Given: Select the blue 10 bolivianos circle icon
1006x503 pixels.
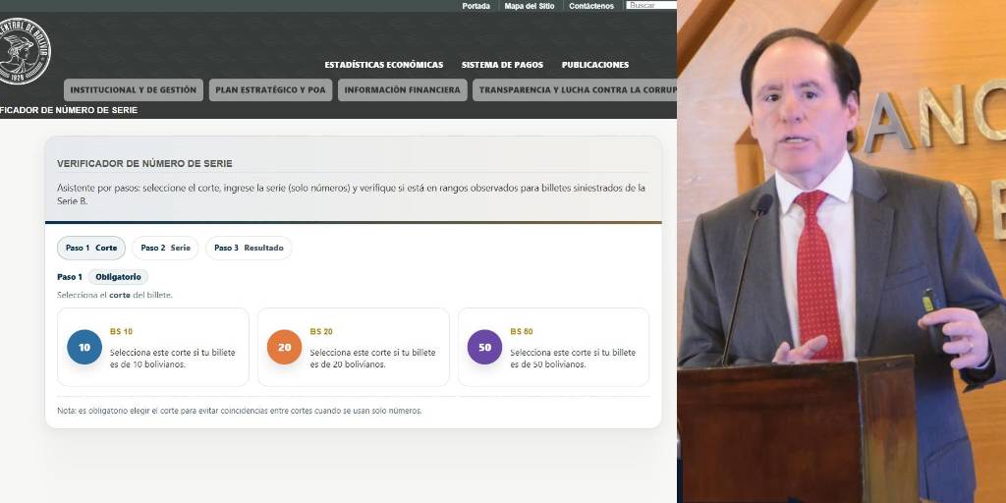Looking at the screenshot, I should coord(84,347).
